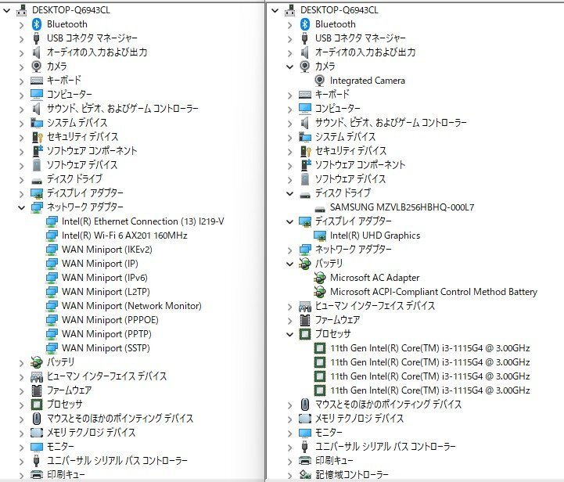Select 印刷キュー in the left pane

click(66, 474)
